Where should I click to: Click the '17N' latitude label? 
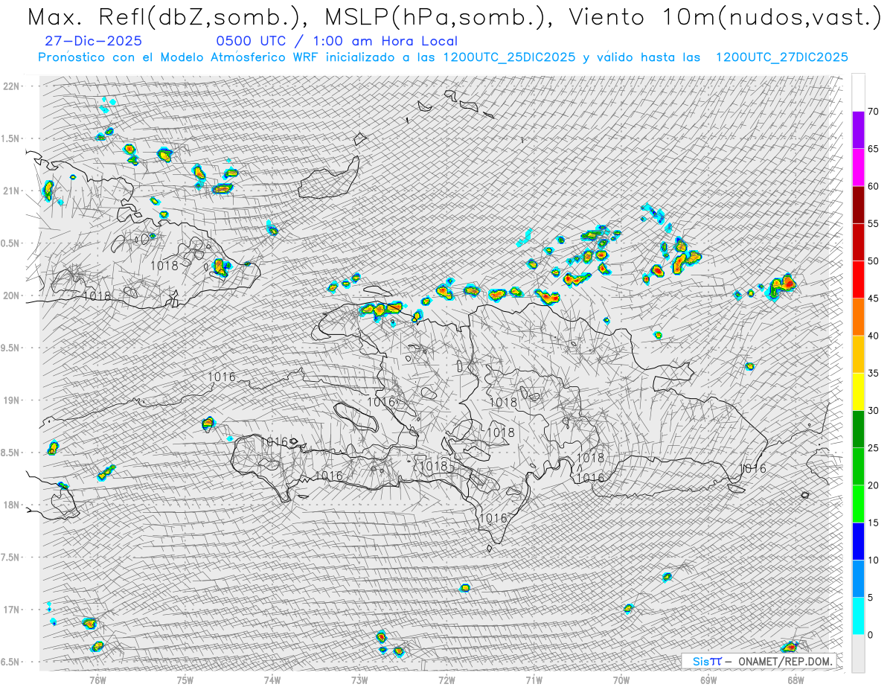11,610
